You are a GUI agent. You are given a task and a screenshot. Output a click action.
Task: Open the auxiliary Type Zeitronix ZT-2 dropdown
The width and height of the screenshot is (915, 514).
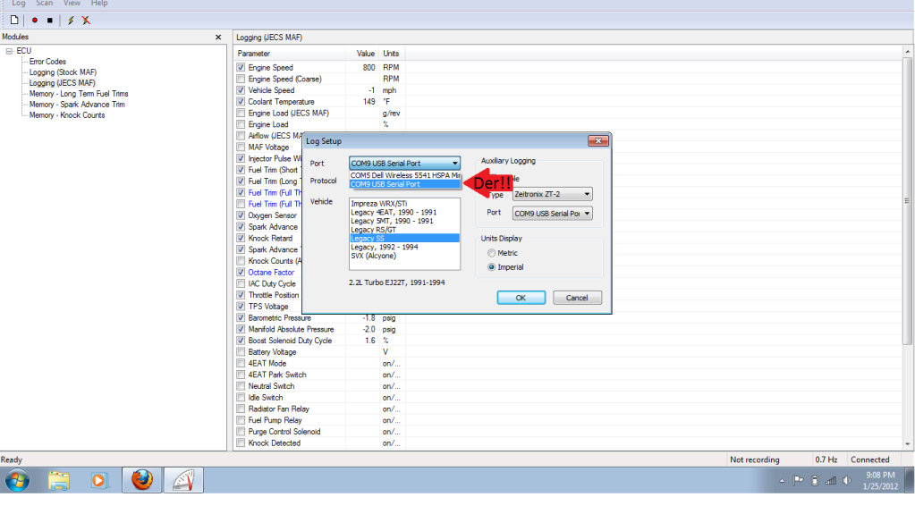[552, 194]
